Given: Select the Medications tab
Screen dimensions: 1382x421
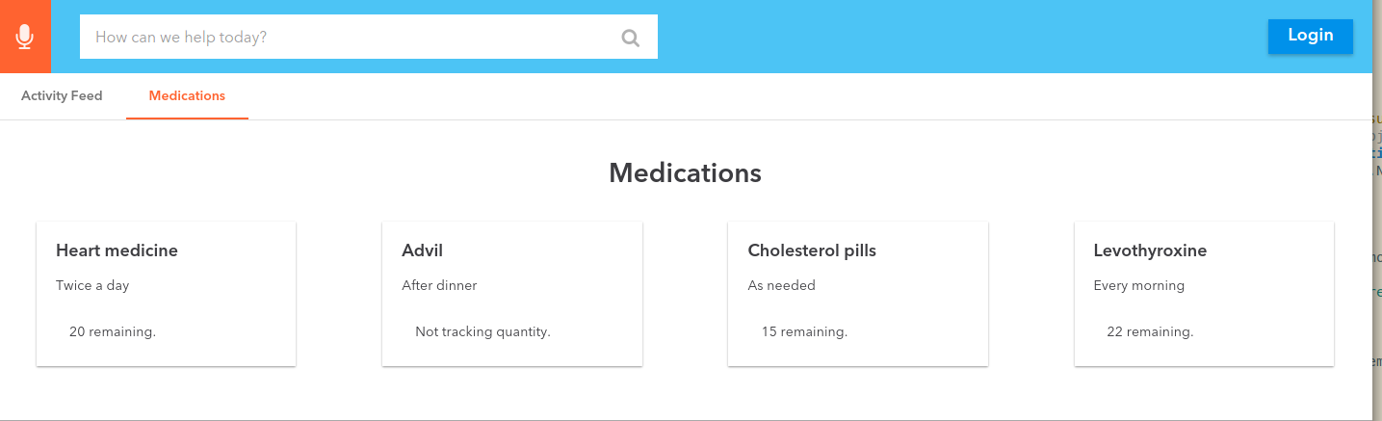Looking at the screenshot, I should [187, 96].
